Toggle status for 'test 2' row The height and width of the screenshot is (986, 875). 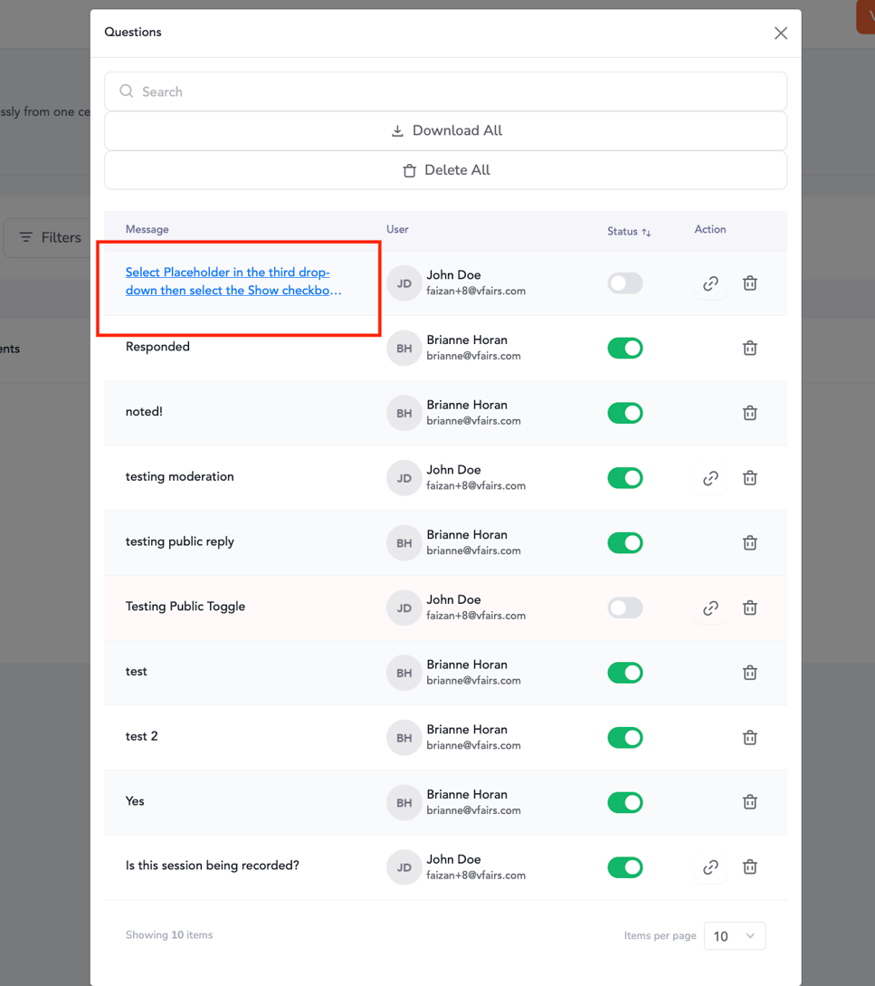[x=625, y=738]
